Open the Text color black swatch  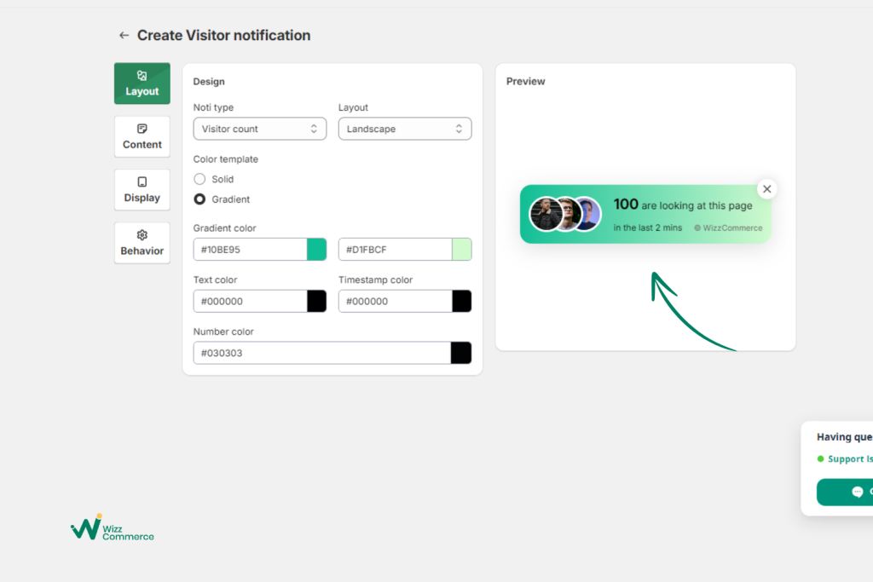(317, 301)
